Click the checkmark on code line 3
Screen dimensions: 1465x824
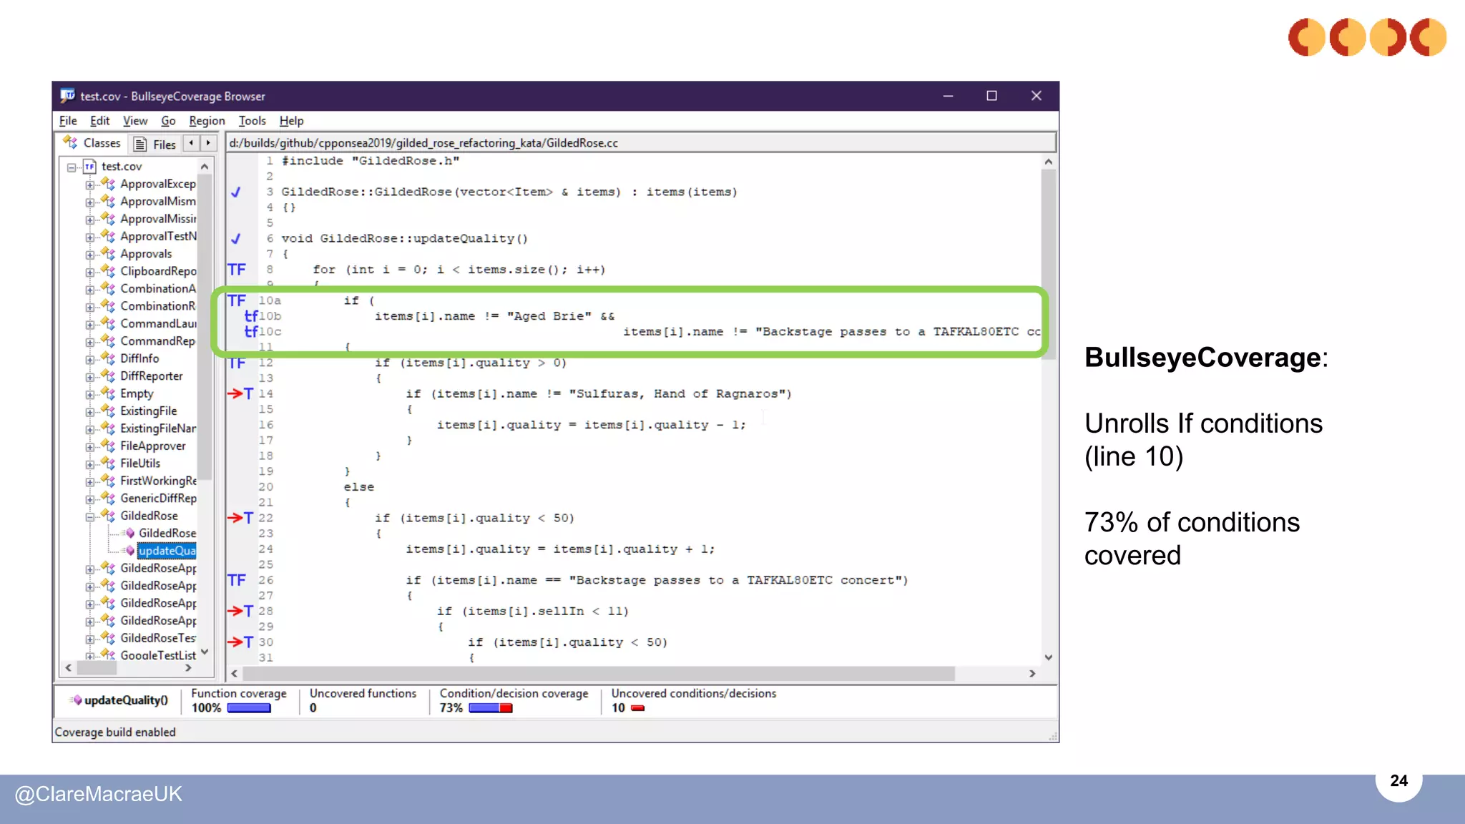pyautogui.click(x=236, y=192)
